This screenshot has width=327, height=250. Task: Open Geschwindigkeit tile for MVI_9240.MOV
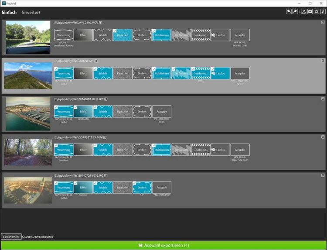[201, 35]
